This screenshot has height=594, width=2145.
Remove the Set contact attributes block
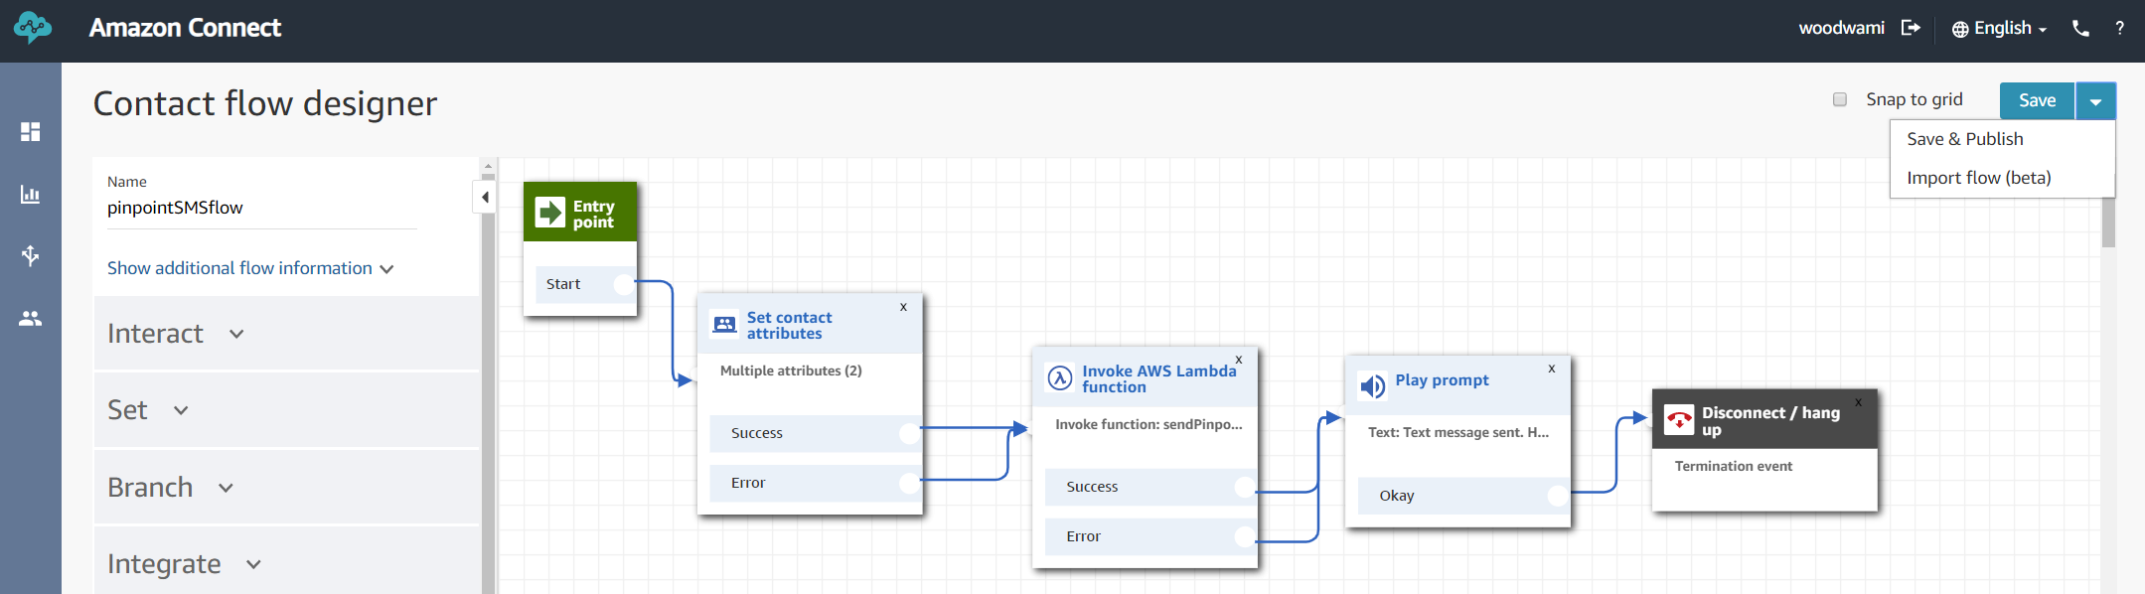(x=903, y=307)
